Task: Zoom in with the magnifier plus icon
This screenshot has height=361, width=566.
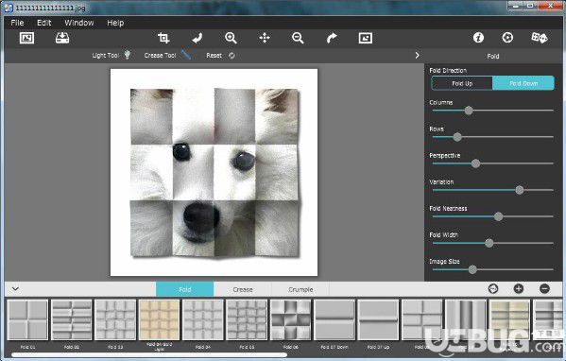Action: click(231, 38)
